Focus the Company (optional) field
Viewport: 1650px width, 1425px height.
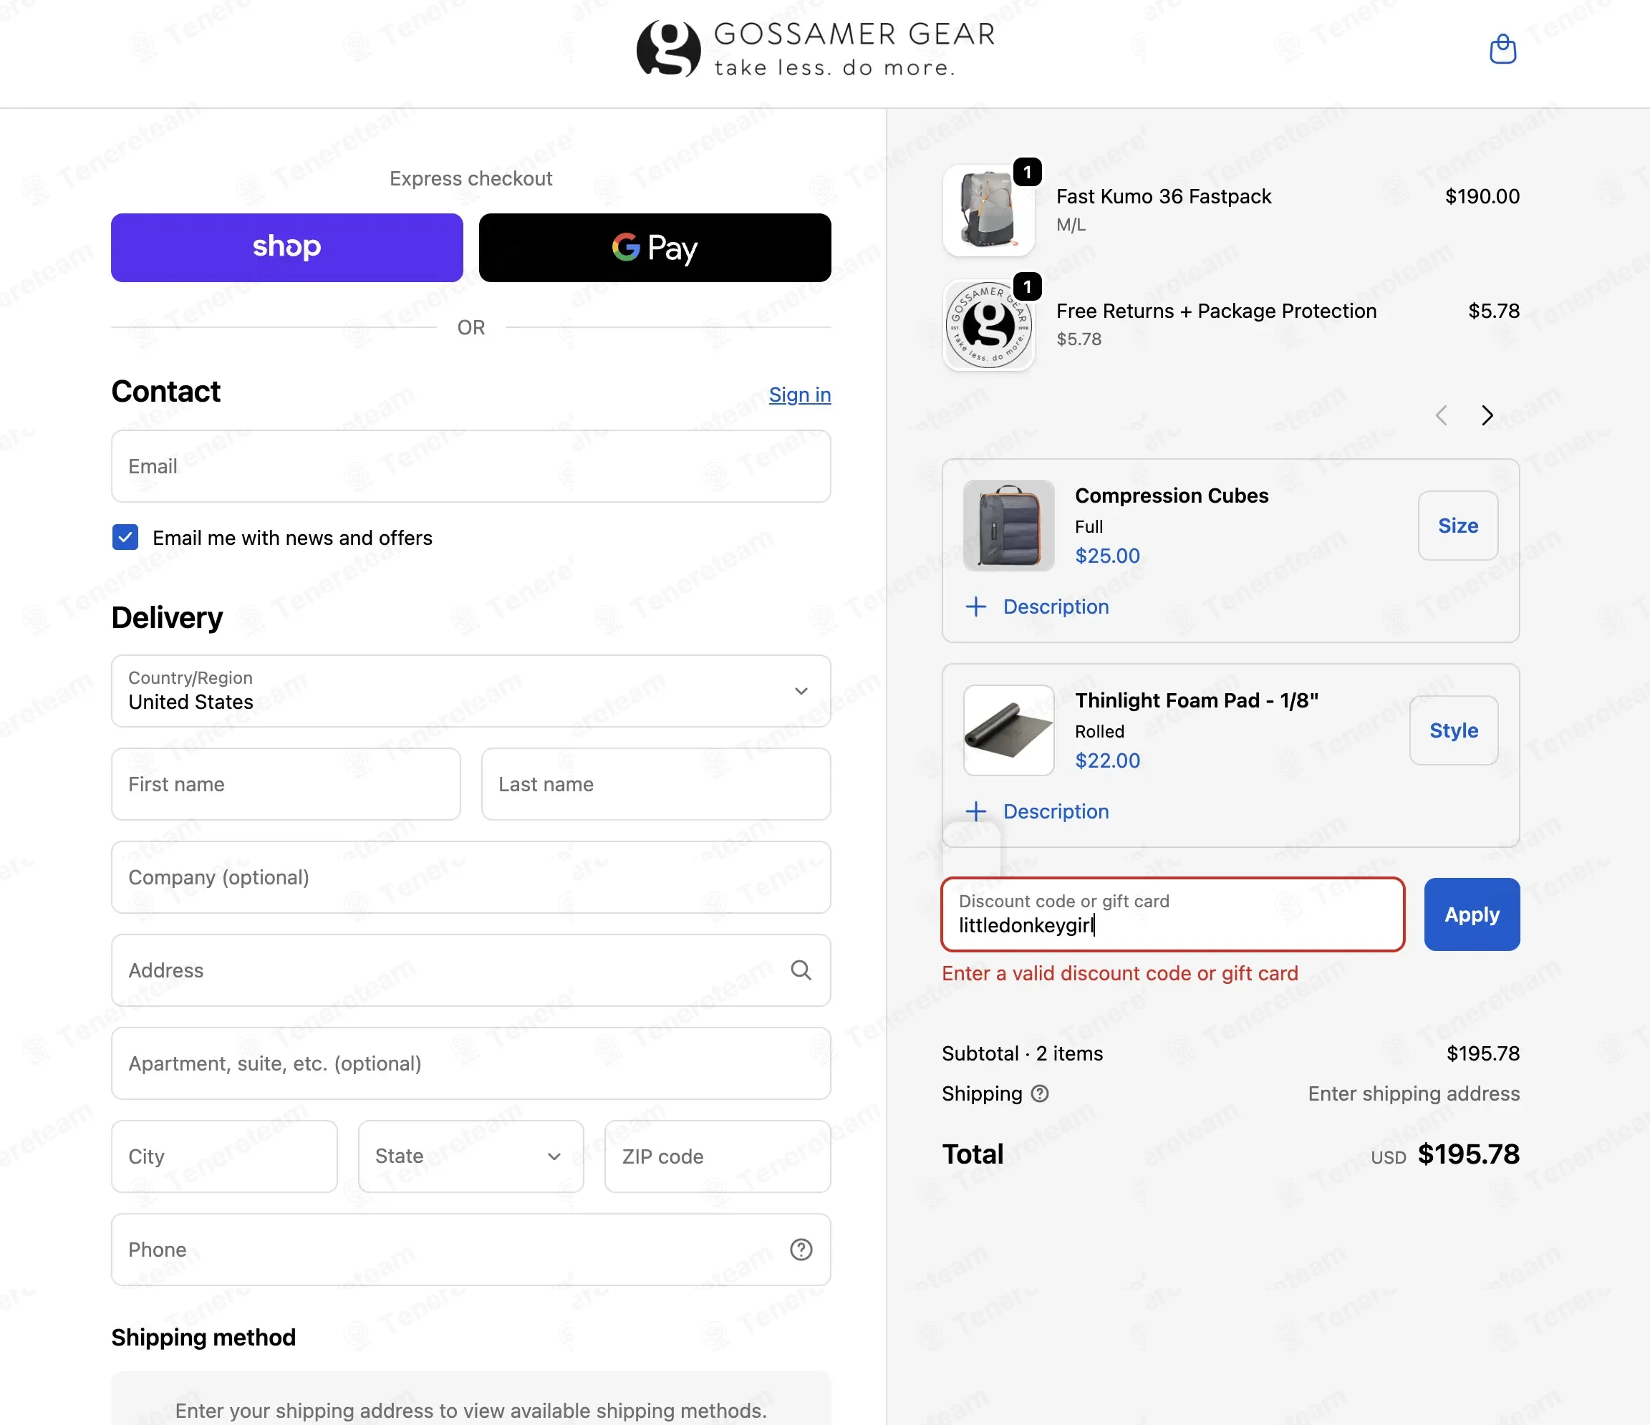point(471,876)
